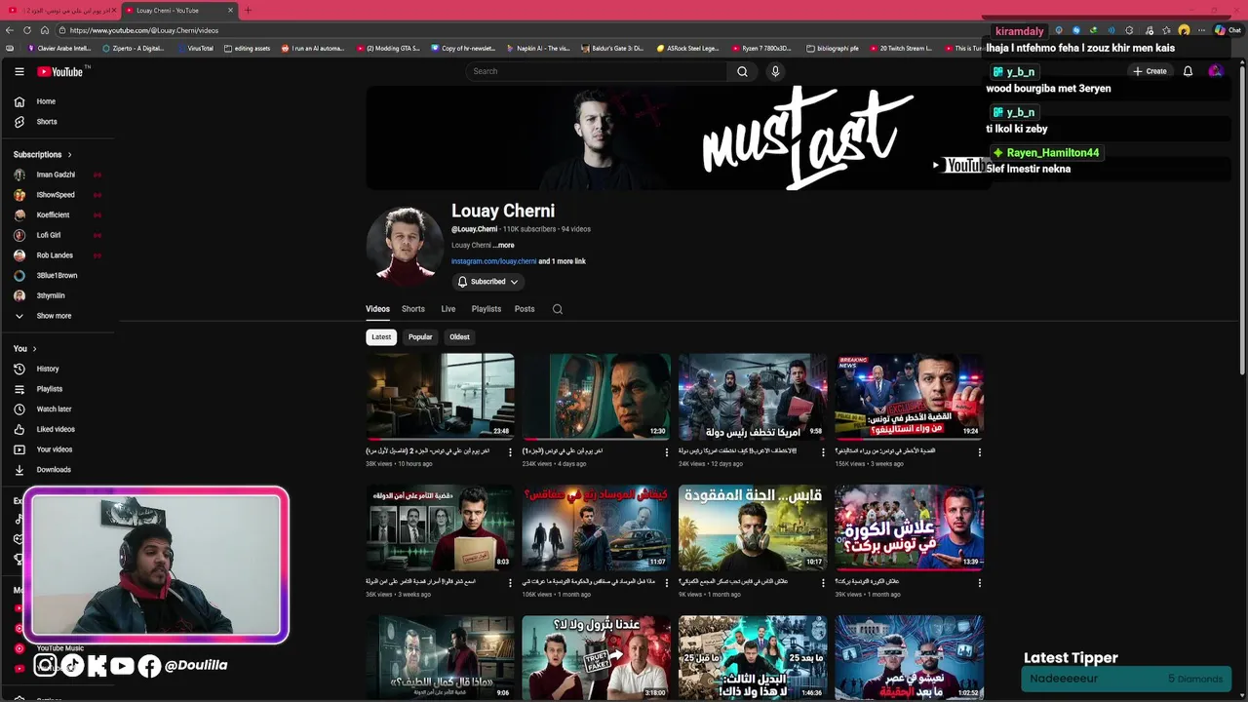
Task: Click the Create button
Action: point(1150,71)
